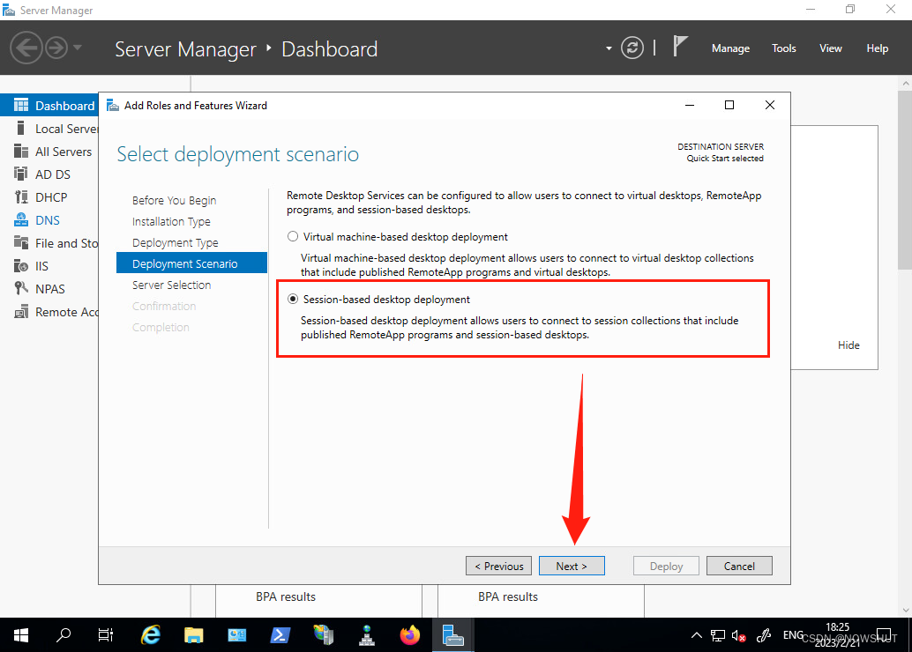The height and width of the screenshot is (652, 912).
Task: Open File Explorer from the taskbar
Action: (194, 635)
